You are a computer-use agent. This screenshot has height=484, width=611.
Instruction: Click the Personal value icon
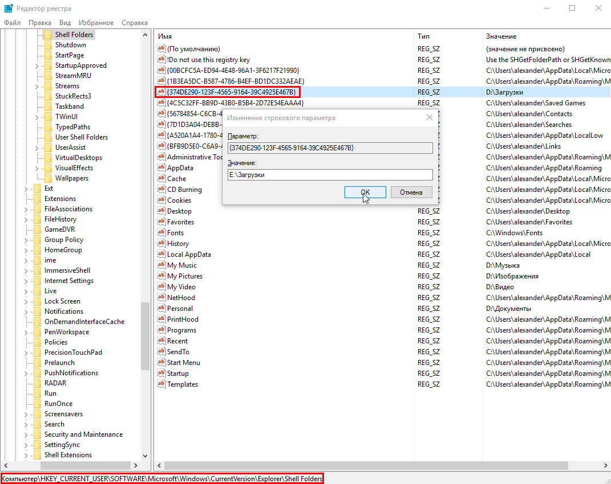tap(161, 309)
